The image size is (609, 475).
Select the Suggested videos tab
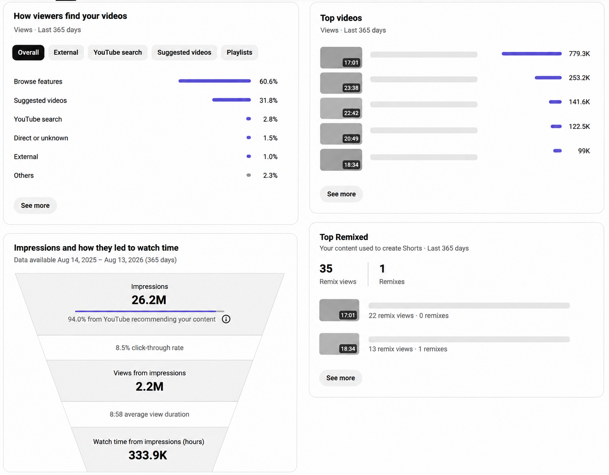click(184, 52)
